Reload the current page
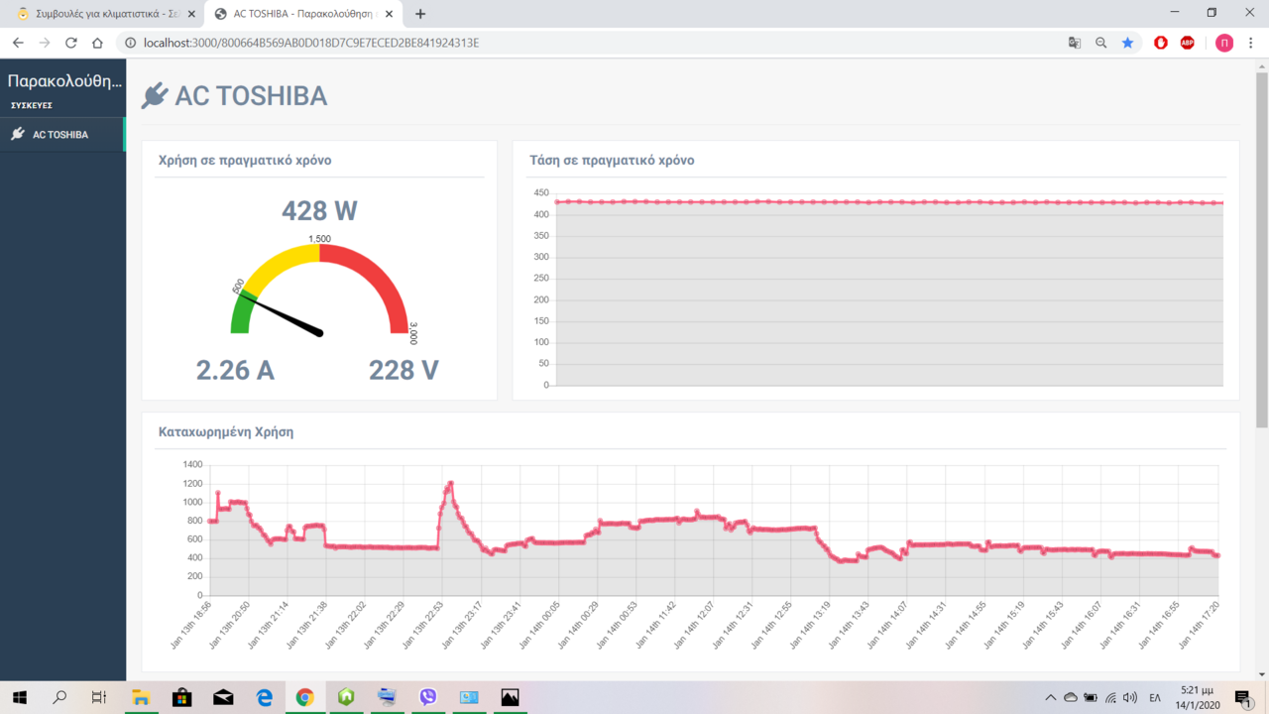 (x=71, y=43)
